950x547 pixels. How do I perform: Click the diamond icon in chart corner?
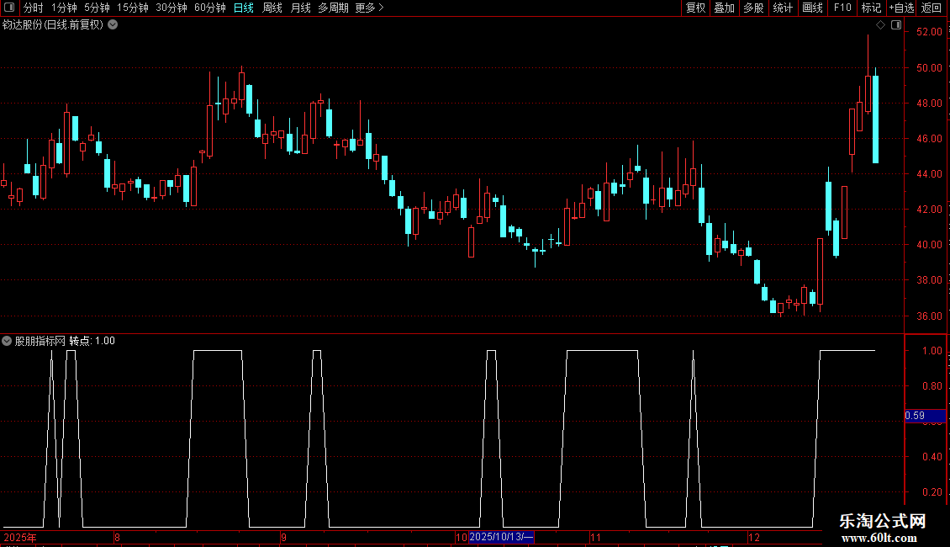(x=881, y=25)
